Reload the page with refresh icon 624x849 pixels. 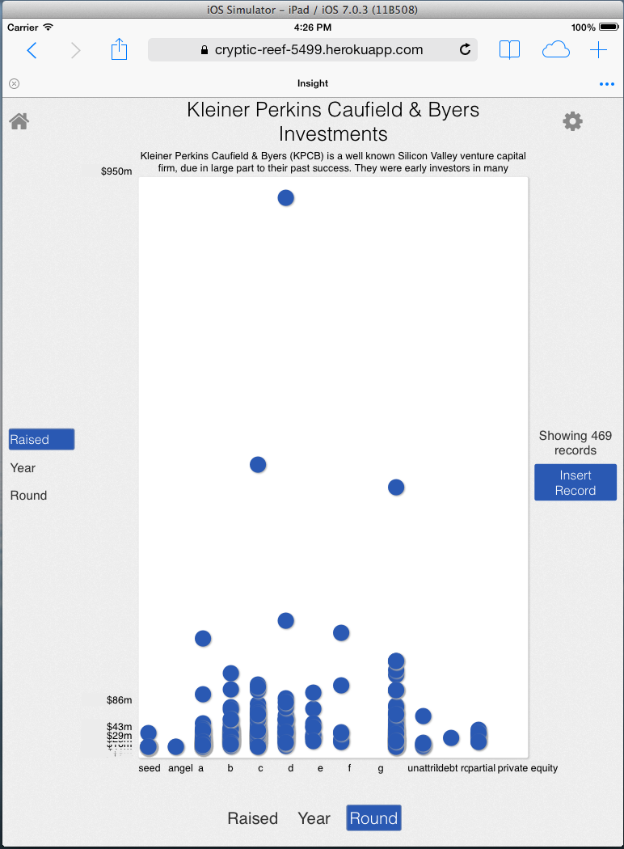[x=465, y=50]
